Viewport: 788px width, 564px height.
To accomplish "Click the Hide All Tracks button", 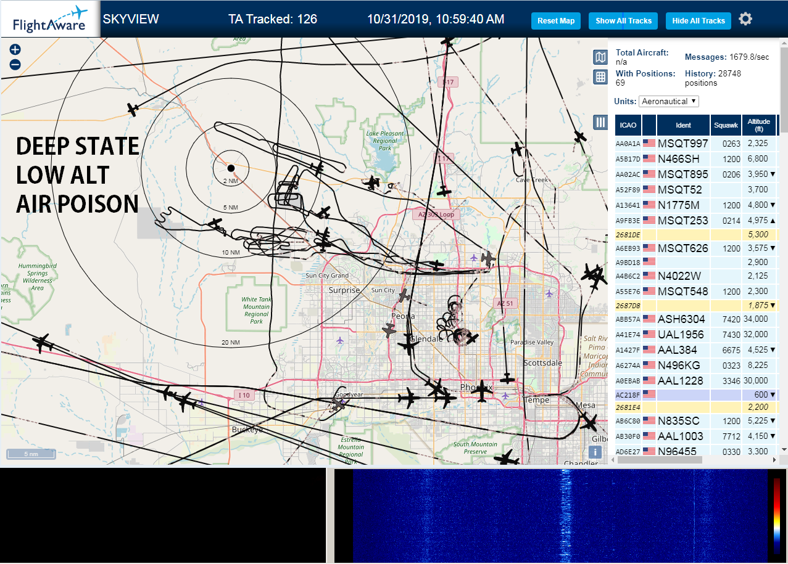I will [699, 21].
